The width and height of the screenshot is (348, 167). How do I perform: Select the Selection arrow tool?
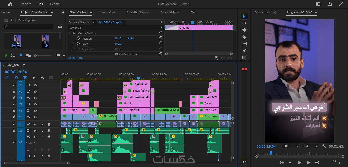coord(244,17)
